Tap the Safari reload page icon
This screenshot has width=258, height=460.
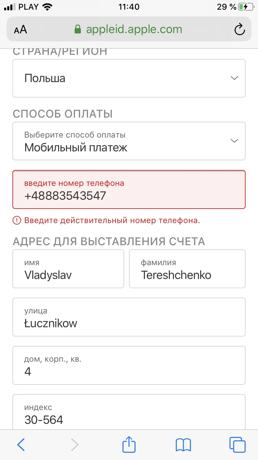[239, 29]
